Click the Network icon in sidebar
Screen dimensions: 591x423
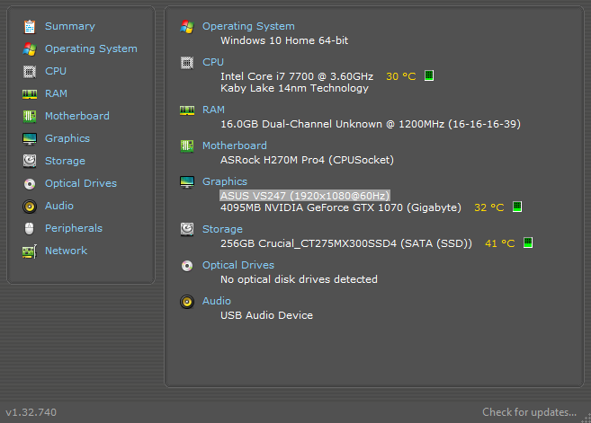pos(30,251)
